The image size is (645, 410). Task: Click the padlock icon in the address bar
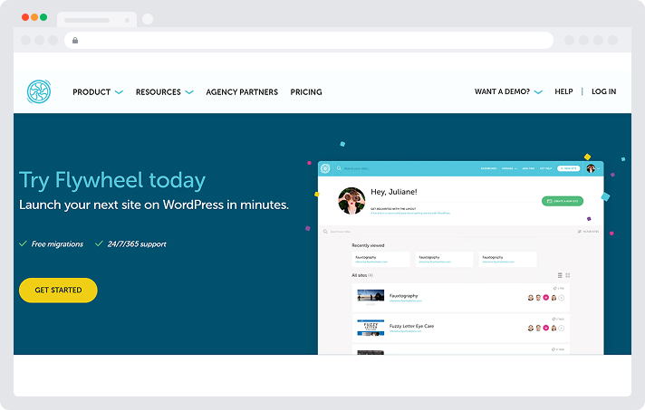[x=75, y=40]
